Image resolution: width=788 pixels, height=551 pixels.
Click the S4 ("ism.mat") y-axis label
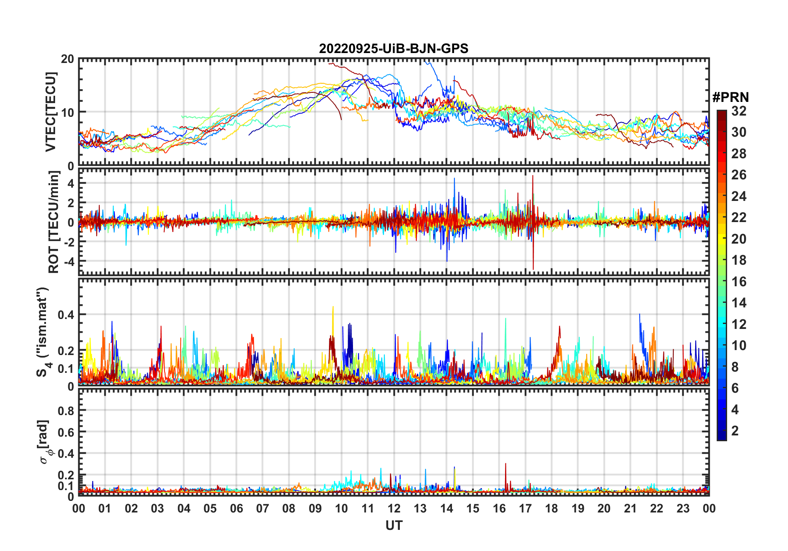coord(44,332)
